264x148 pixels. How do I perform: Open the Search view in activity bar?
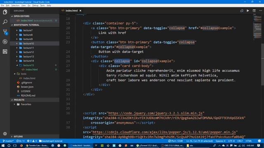point(5,22)
